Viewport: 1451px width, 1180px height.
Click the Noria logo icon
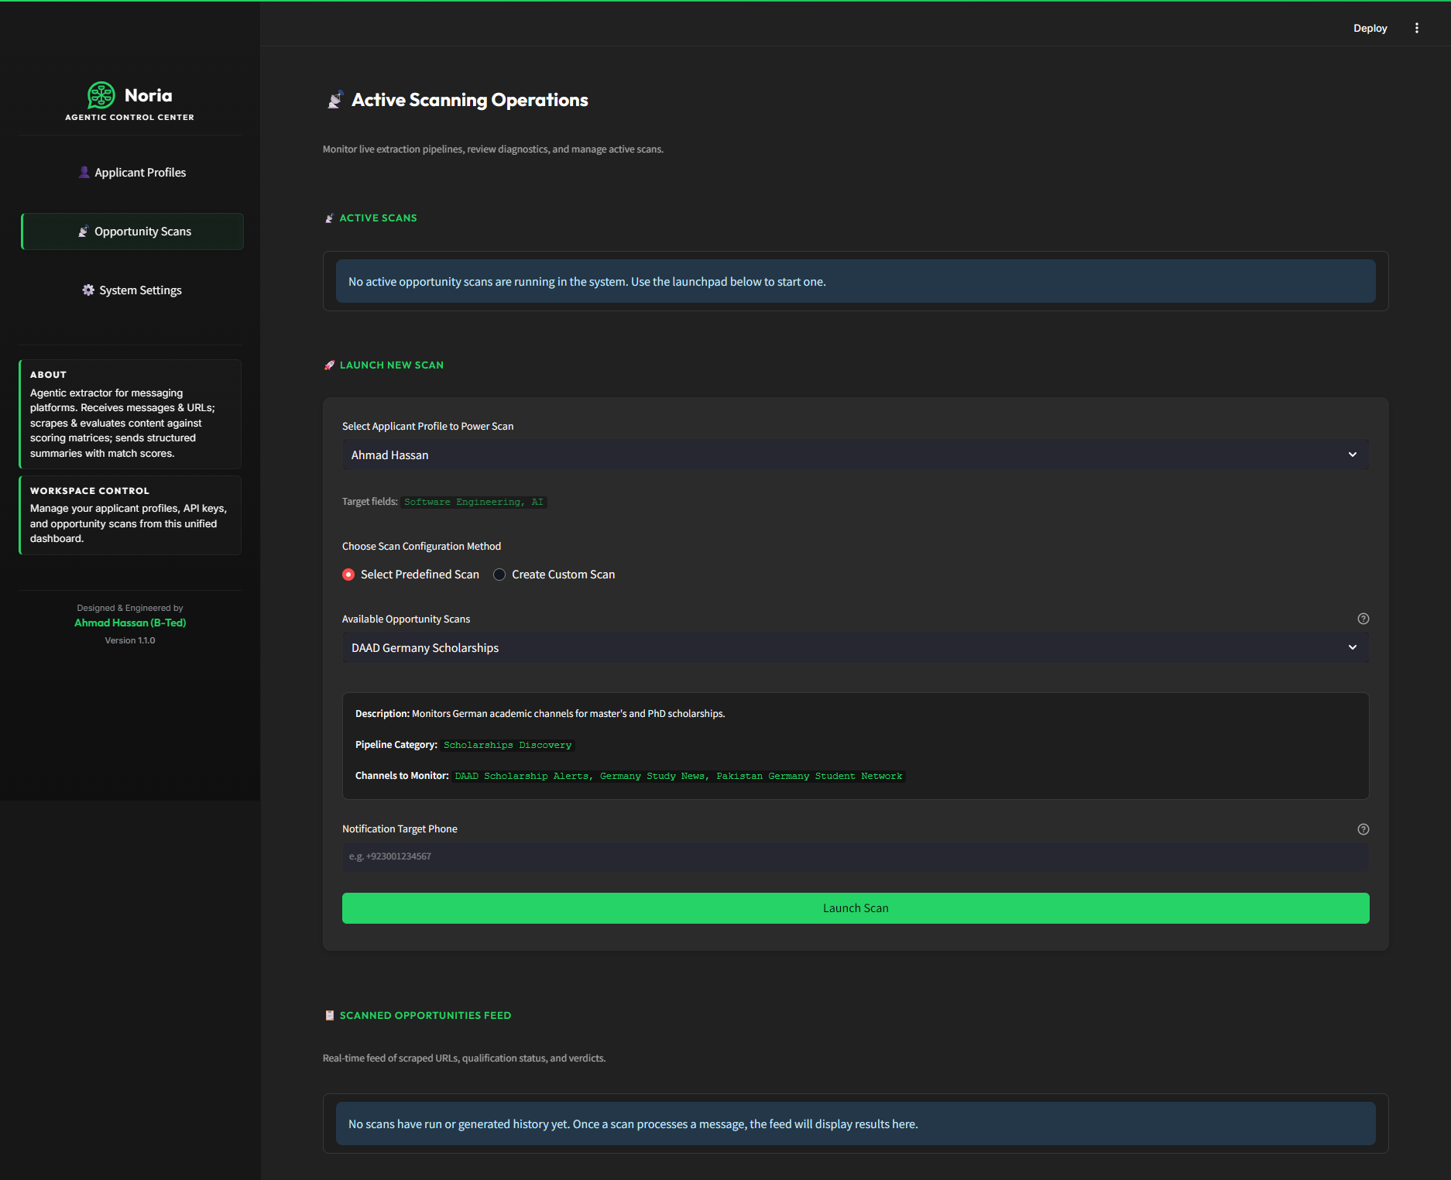coord(101,95)
